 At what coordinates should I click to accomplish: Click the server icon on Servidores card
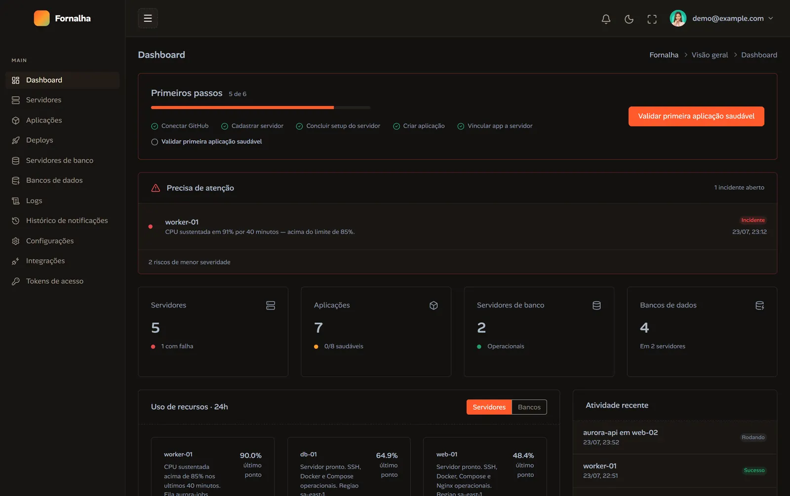point(271,305)
